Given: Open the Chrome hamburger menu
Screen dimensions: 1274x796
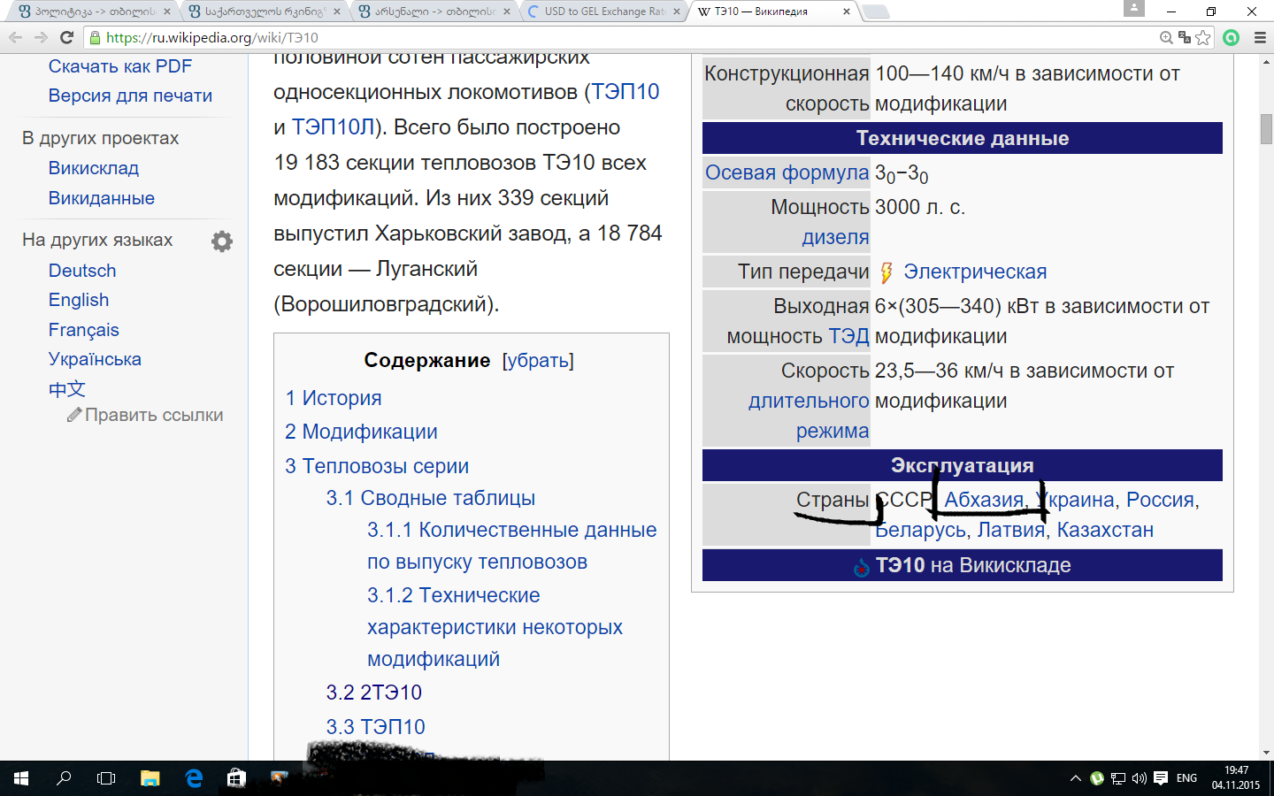Looking at the screenshot, I should [x=1260, y=37].
